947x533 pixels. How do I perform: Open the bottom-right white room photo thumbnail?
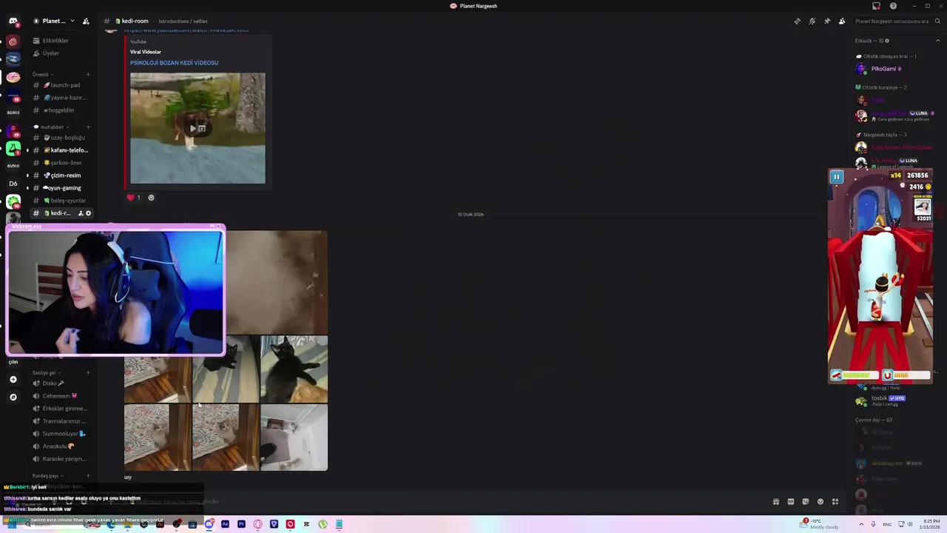[294, 438]
